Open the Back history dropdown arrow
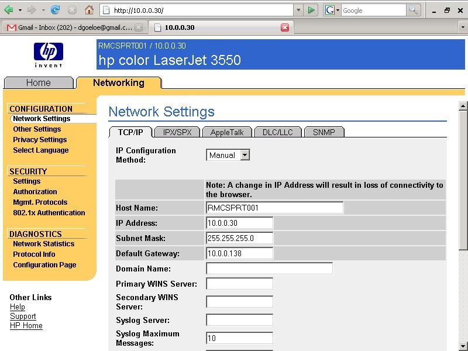This screenshot has height=351, width=468. (20, 10)
